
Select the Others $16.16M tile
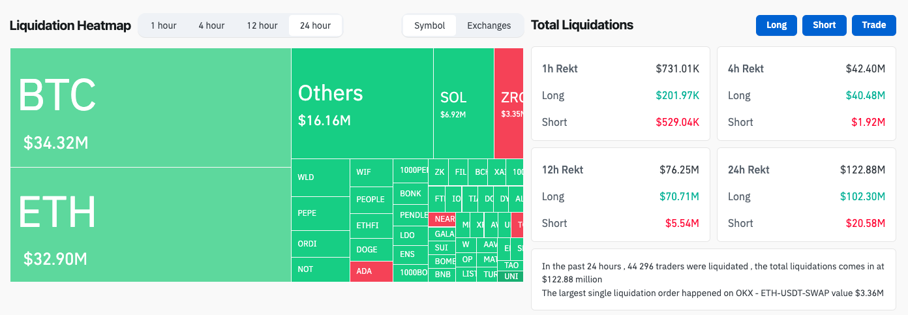click(x=362, y=103)
